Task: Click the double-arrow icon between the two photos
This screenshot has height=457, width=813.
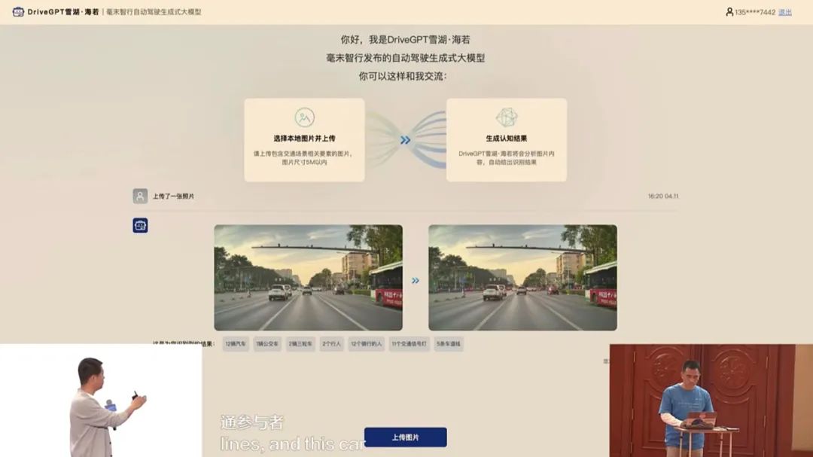Action: (x=416, y=281)
